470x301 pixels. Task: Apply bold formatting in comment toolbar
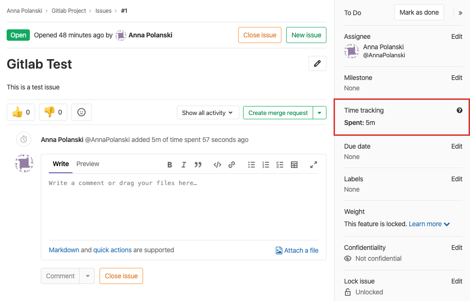click(x=170, y=165)
